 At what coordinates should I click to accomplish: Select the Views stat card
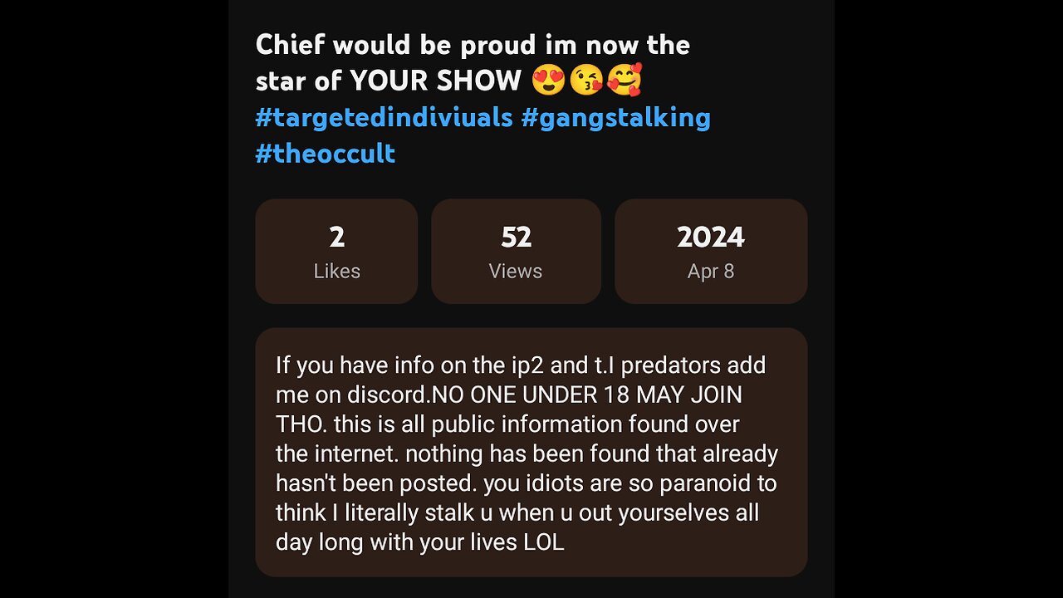(516, 251)
